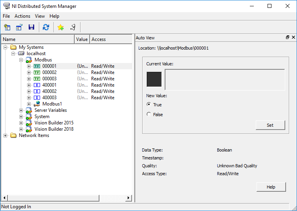Expand the Server Variables node
Screen dimensions: 297x211
(21, 110)
